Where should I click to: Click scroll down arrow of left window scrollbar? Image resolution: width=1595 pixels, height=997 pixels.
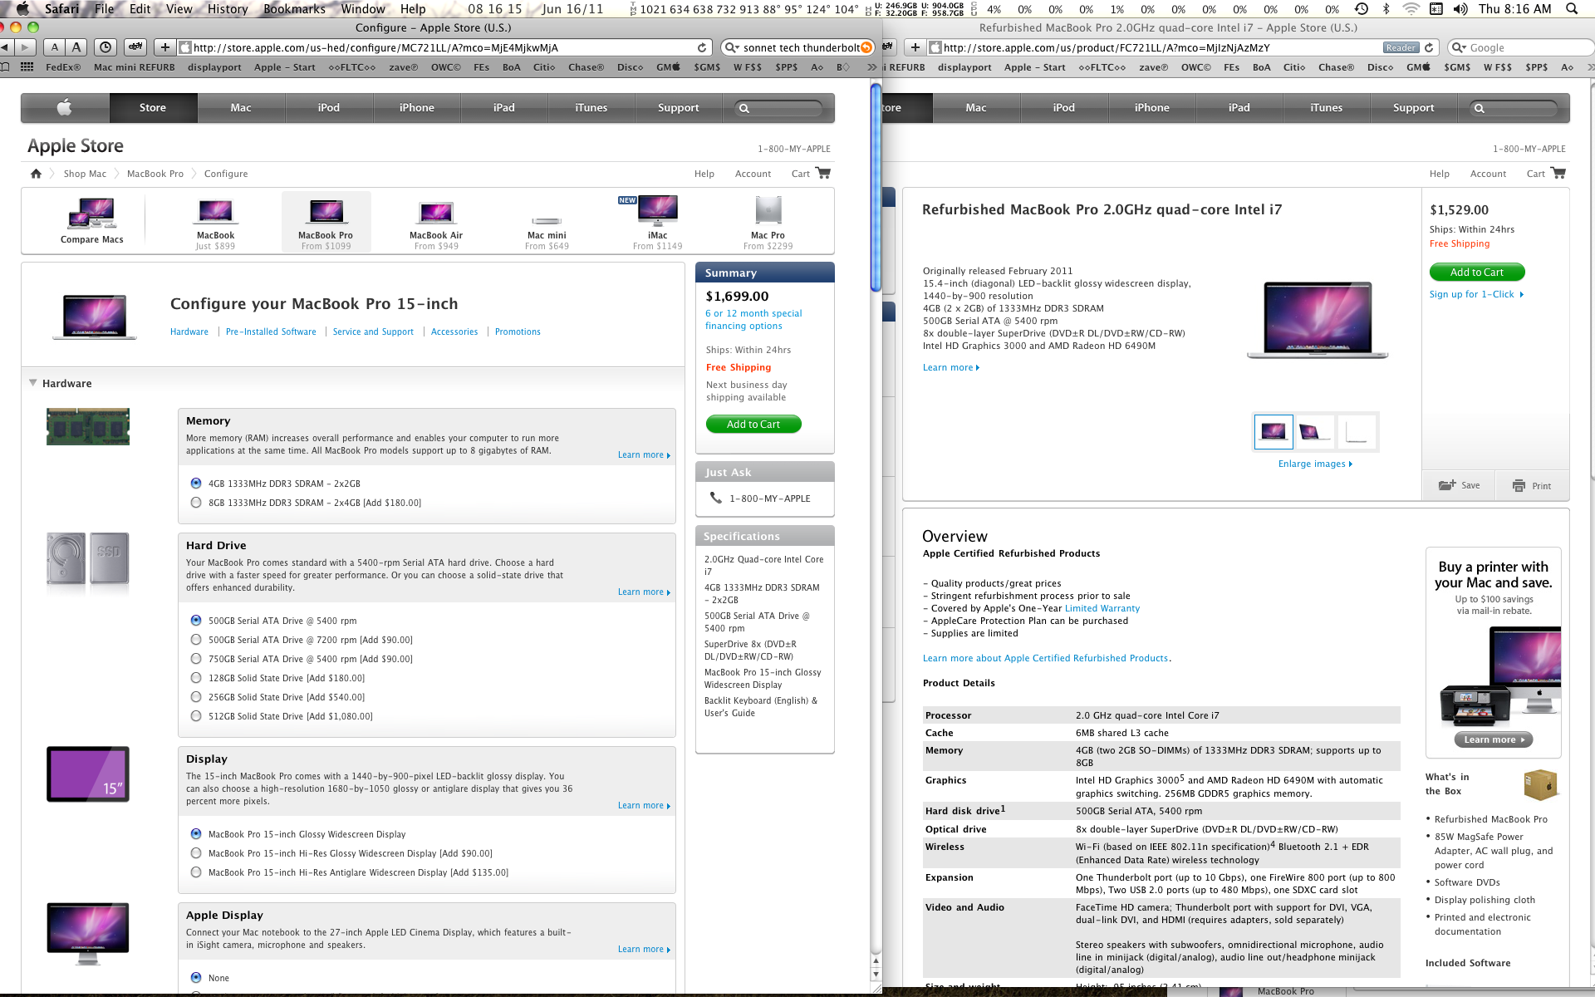876,974
